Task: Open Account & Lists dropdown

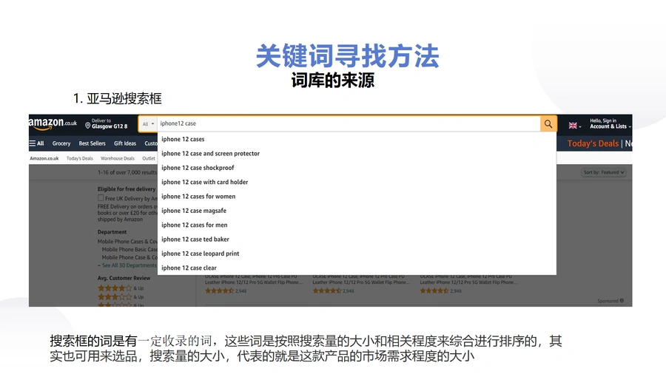Action: 610,123
